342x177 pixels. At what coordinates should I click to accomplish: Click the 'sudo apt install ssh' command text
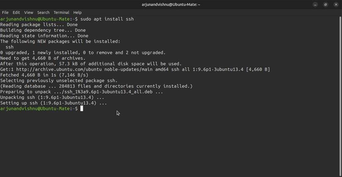[107, 19]
